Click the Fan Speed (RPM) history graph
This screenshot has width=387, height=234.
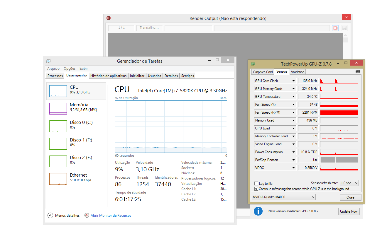pos(339,112)
